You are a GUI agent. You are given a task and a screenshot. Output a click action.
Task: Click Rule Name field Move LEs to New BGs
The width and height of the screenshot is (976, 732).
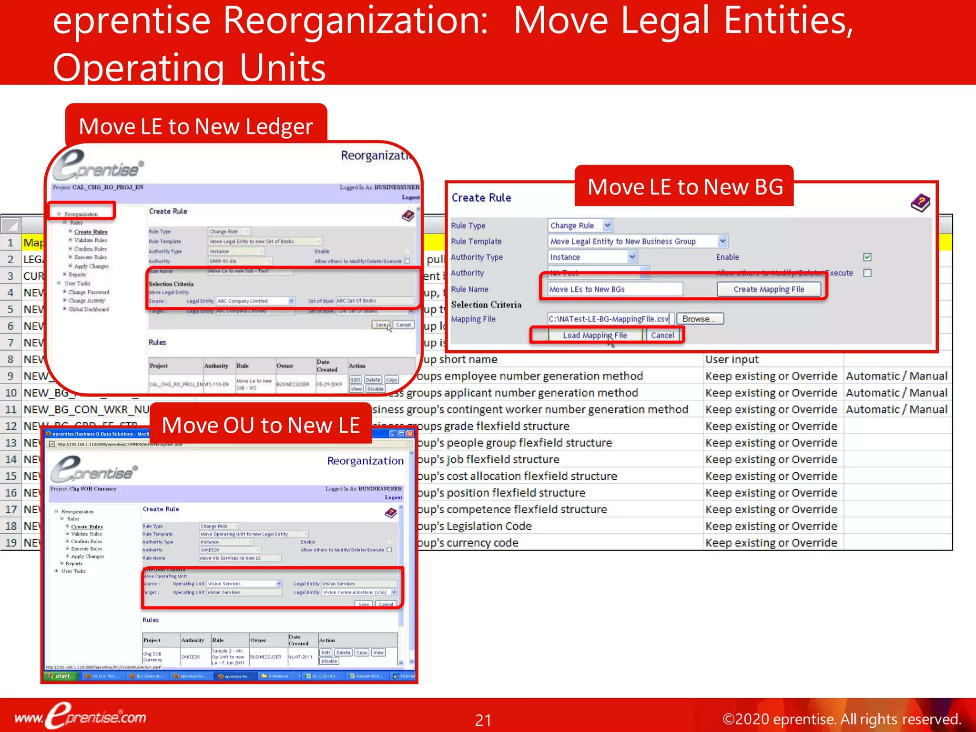point(614,289)
